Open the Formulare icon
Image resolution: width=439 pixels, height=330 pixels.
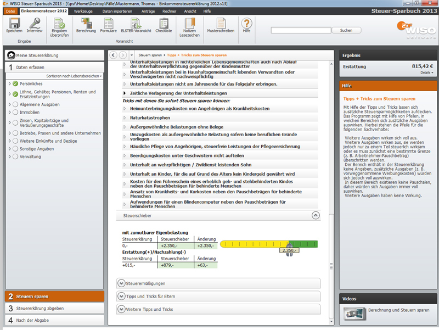[x=108, y=24]
